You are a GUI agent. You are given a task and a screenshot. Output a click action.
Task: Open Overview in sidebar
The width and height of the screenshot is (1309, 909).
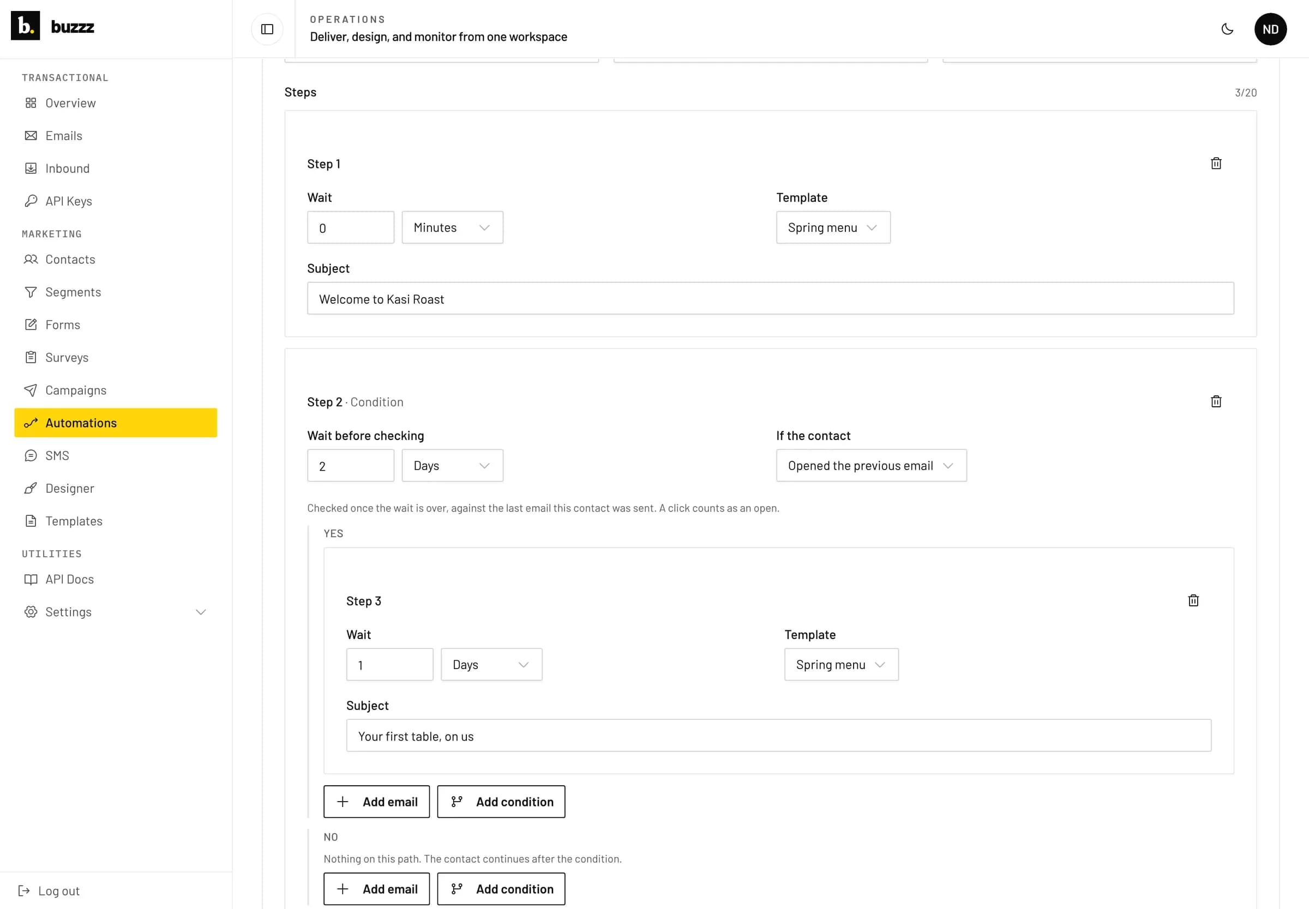[x=116, y=103]
